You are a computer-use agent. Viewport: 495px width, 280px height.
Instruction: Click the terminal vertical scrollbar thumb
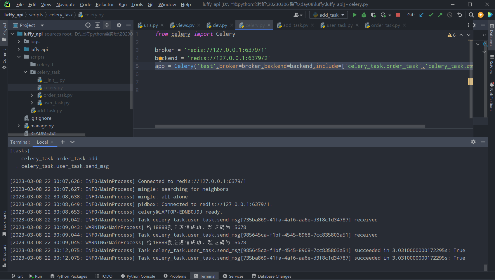pos(485,267)
